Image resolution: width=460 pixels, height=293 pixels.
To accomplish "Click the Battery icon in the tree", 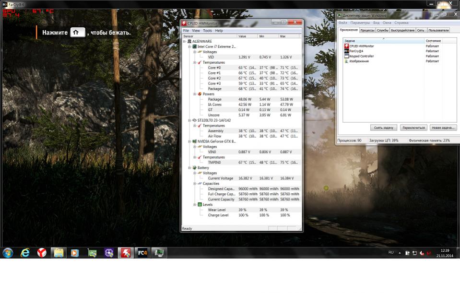I will pos(194,168).
